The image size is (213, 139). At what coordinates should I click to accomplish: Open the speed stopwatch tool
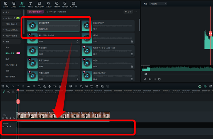50,86
